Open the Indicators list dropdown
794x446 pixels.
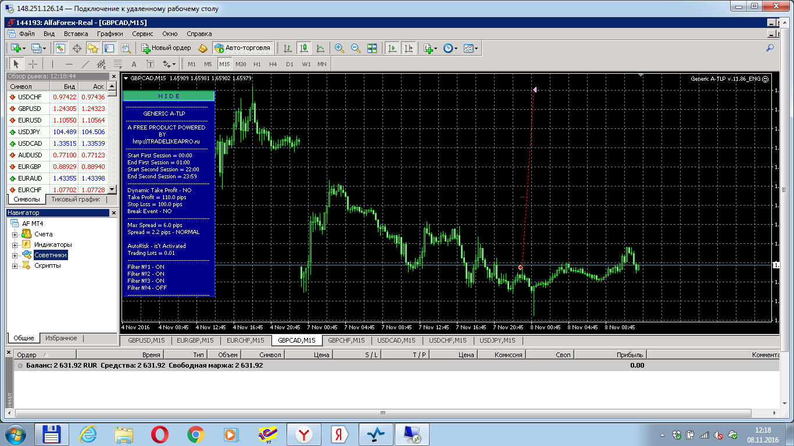[436, 48]
